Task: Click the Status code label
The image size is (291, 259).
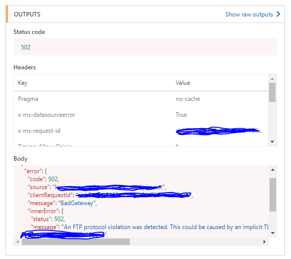Action: coord(29,32)
